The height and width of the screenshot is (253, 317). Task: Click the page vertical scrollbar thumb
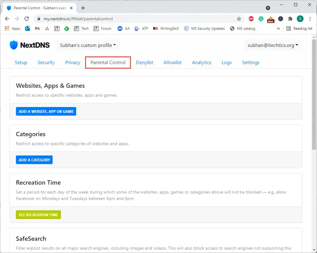(x=314, y=94)
